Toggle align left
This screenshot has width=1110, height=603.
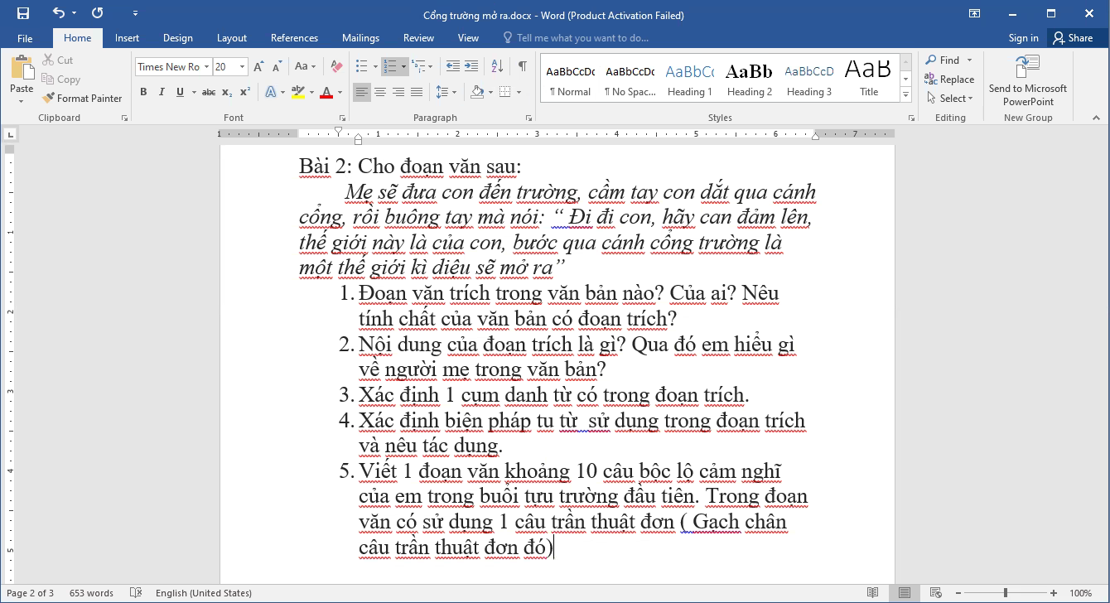pyautogui.click(x=362, y=92)
